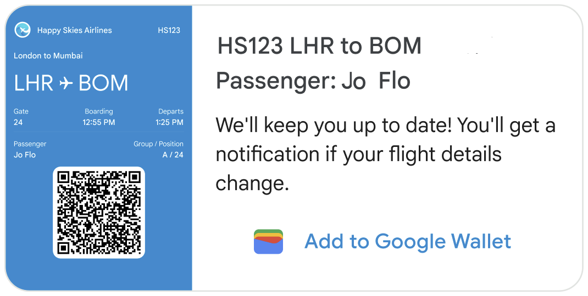The height and width of the screenshot is (296, 588).
Task: Tap the QR code on boarding pass
Action: point(99,212)
